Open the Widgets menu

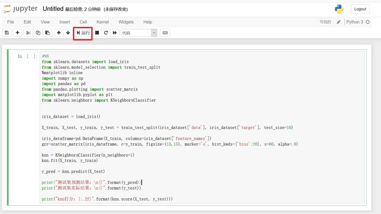(x=126, y=22)
